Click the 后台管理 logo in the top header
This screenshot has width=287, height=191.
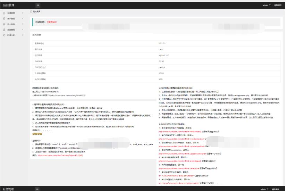coord(9,5)
